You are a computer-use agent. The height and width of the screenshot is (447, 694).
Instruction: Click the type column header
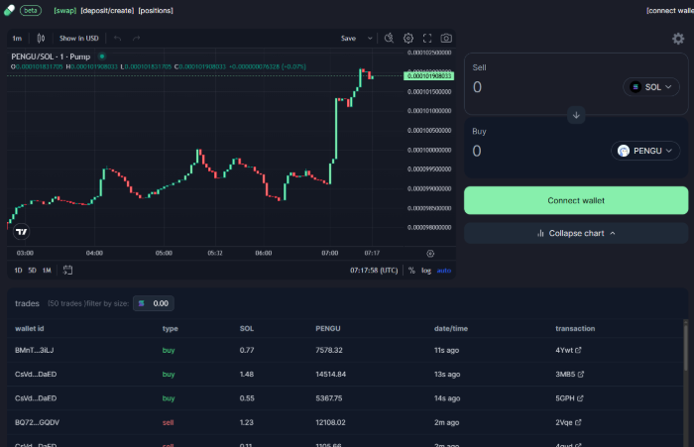pyautogui.click(x=170, y=328)
